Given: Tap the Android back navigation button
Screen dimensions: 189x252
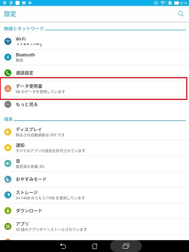Looking at the screenshot, I should click(x=63, y=246).
